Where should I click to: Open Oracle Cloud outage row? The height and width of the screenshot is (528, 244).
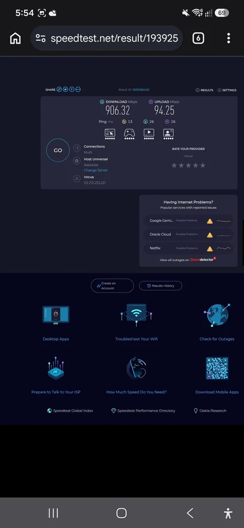[x=189, y=235]
